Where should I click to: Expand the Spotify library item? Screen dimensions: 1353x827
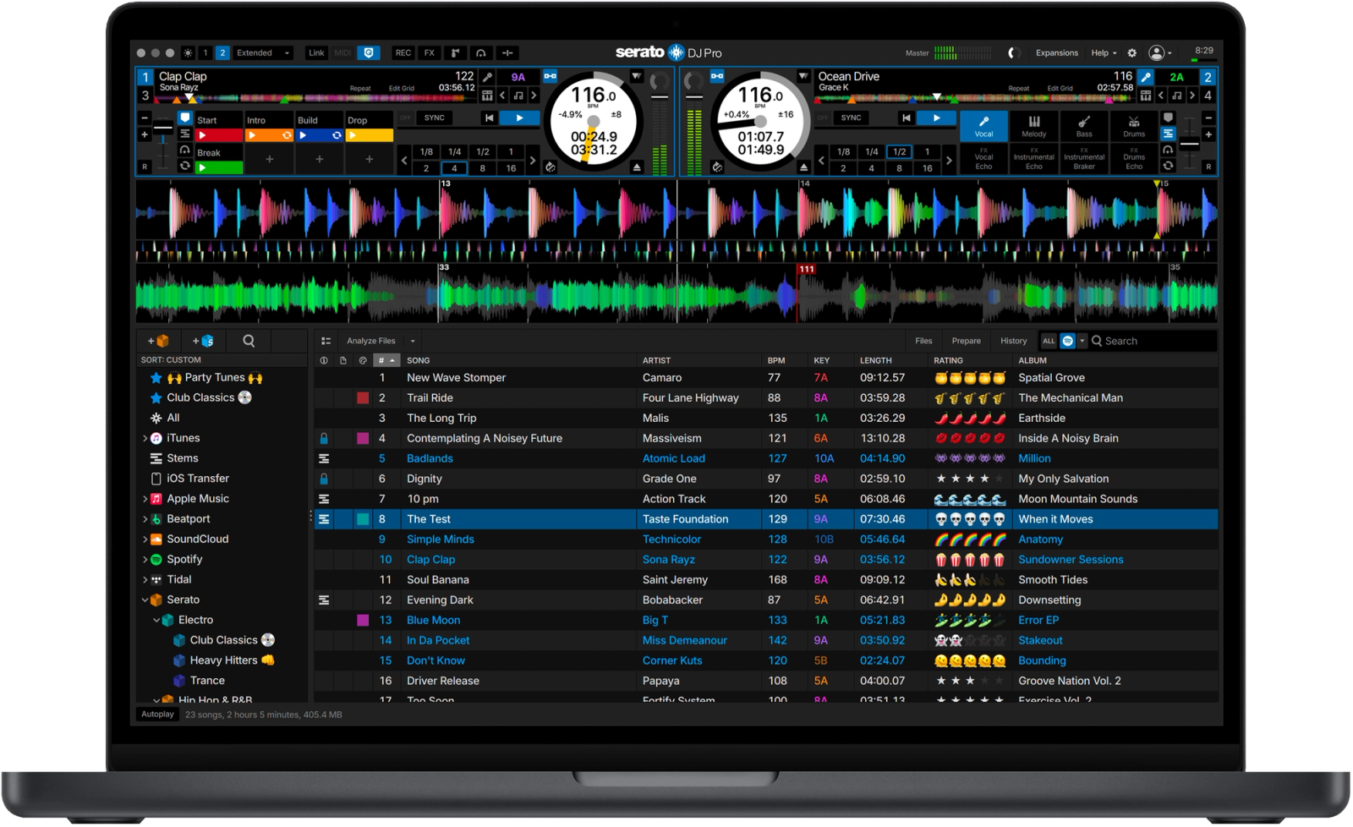point(145,559)
